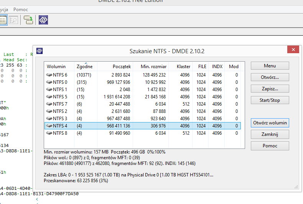Click start value 968 411 136
Image resolution: width=303 pixels, height=204 pixels.
pyautogui.click(x=119, y=126)
